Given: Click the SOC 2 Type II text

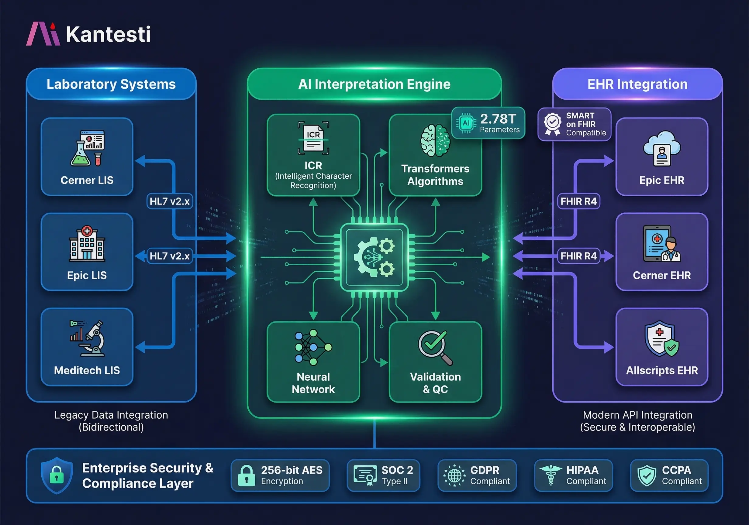Looking at the screenshot, I should pos(397,475).
